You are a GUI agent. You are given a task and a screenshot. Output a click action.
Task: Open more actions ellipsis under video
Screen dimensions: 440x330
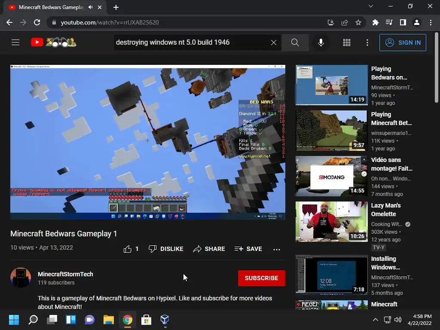[277, 249]
